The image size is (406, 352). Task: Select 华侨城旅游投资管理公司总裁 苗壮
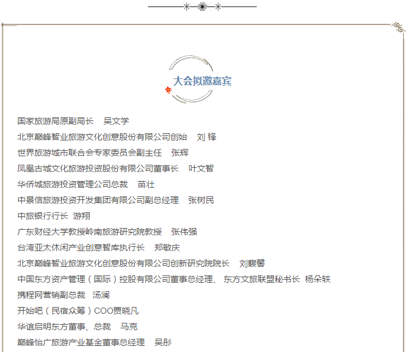click(x=86, y=184)
